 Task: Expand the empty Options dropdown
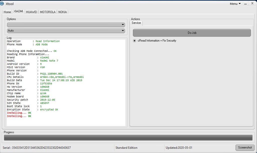[66, 25]
